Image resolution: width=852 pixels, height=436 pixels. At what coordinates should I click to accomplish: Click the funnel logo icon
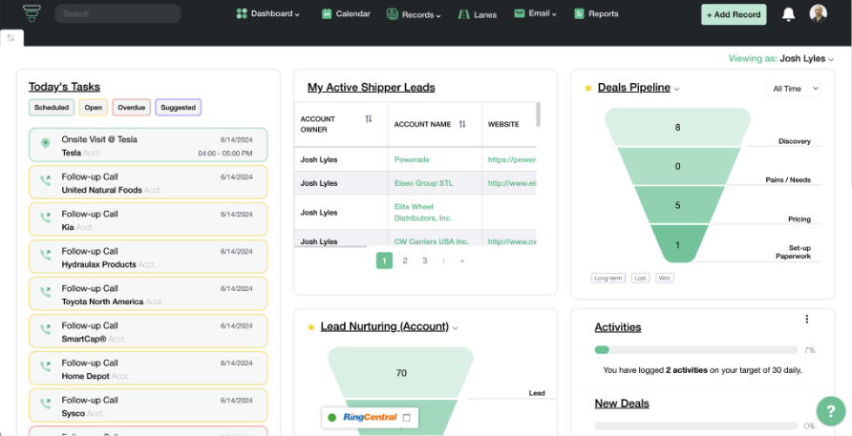[x=32, y=13]
